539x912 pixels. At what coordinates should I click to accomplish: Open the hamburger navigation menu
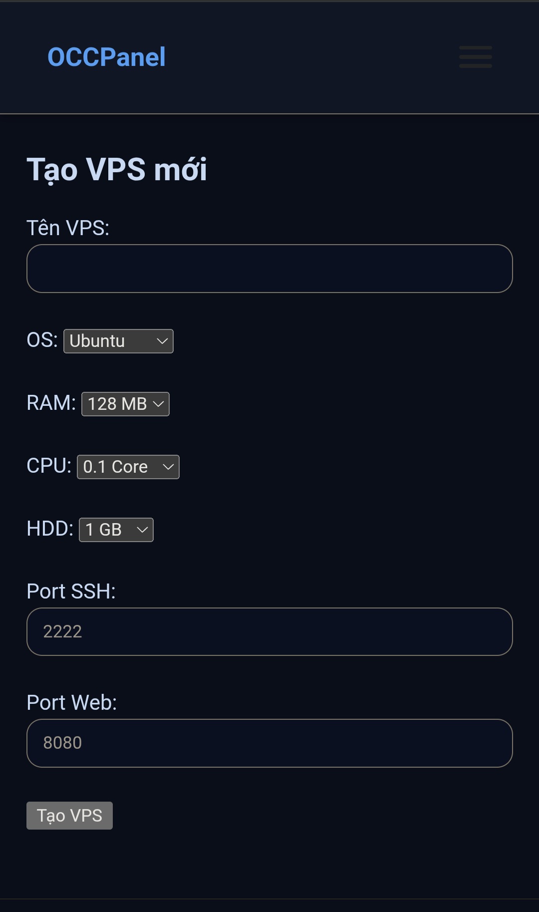pyautogui.click(x=475, y=57)
